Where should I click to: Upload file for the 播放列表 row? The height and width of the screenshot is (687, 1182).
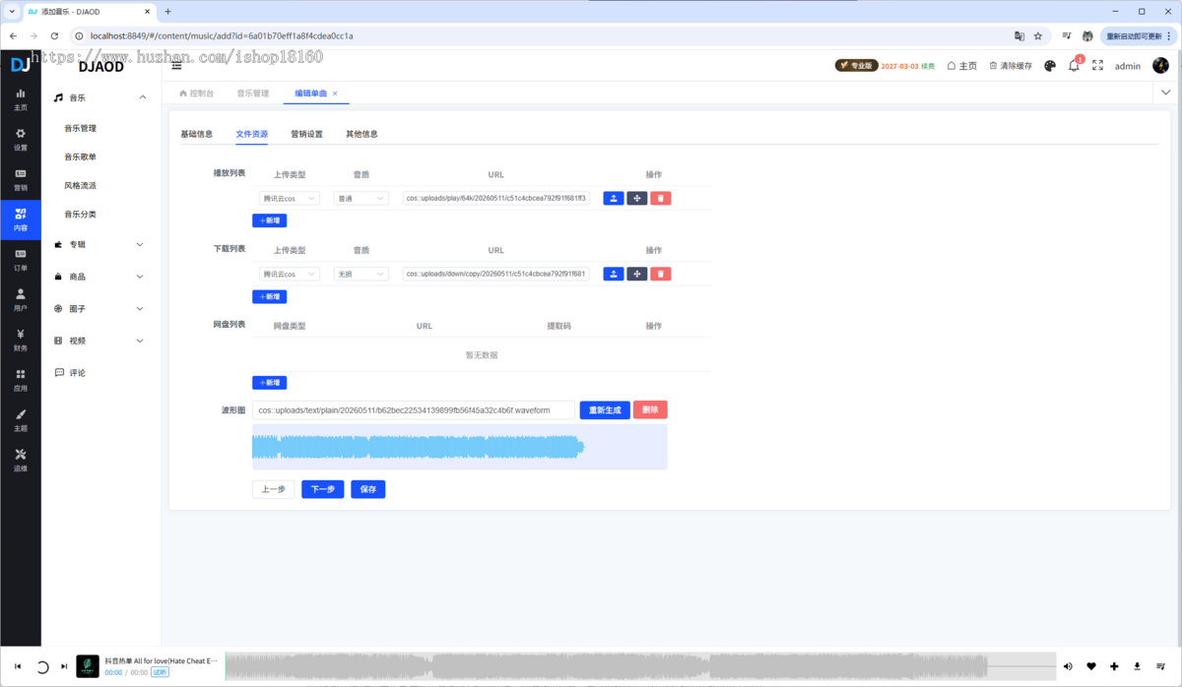pyautogui.click(x=613, y=198)
